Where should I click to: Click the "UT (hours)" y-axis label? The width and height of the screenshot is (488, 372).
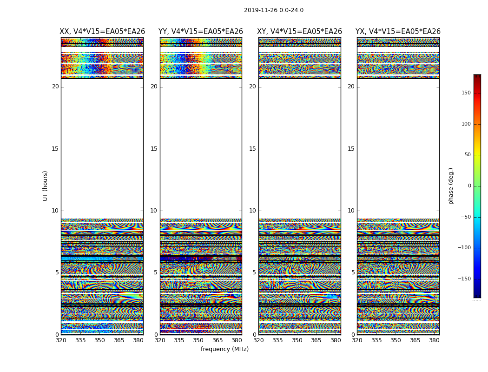click(45, 186)
